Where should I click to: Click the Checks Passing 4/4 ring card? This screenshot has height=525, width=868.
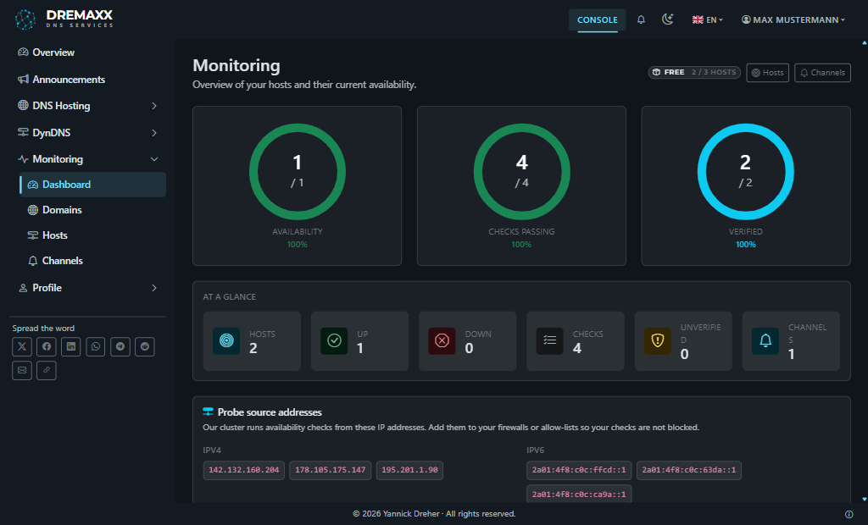521,186
